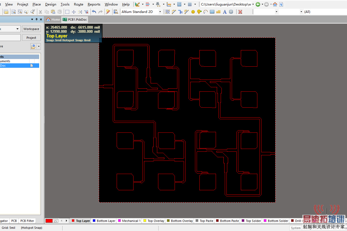The image size is (347, 231).
Task: Click the Place Via icon
Action: coord(199,12)
